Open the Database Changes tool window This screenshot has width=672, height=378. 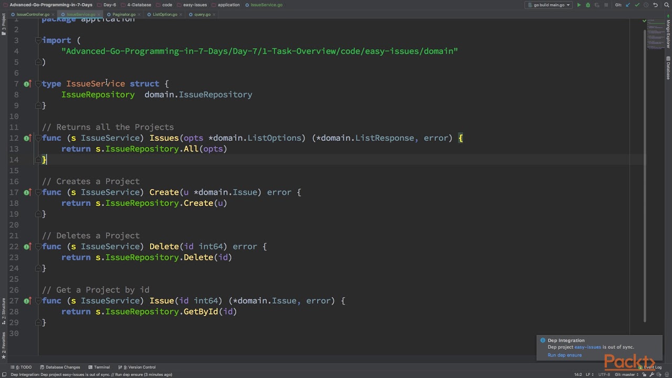coord(60,367)
